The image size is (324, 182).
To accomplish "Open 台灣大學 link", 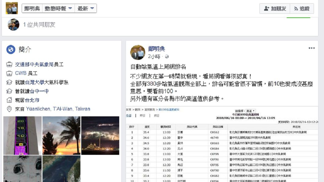I will click(35, 82).
